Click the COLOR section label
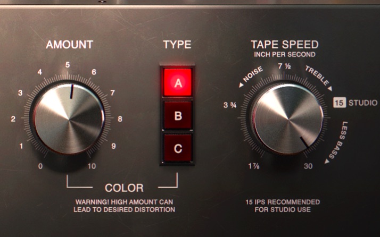The width and height of the screenshot is (380, 237). coord(124,188)
